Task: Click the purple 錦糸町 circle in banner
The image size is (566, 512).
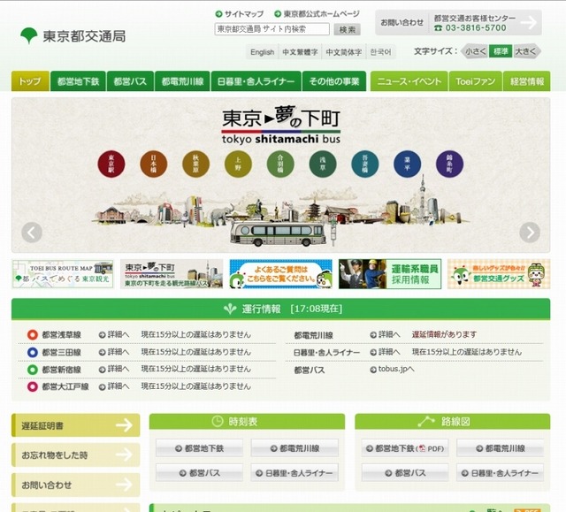Action: coord(449,164)
